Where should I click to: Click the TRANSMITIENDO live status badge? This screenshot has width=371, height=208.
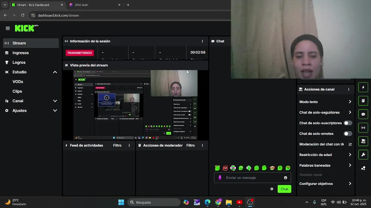[x=80, y=53]
